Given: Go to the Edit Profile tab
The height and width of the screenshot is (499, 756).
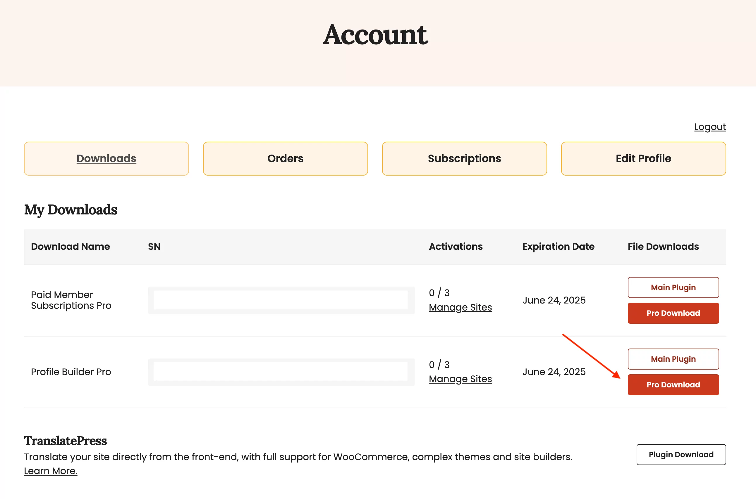Looking at the screenshot, I should 643,158.
